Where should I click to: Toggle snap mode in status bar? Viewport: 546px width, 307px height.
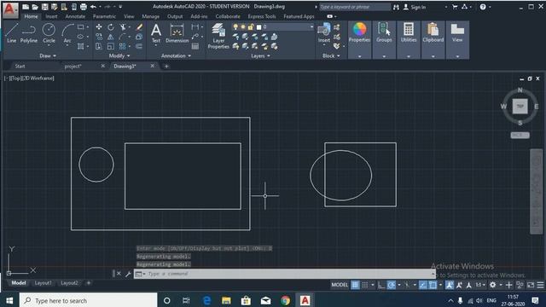pyautogui.click(x=365, y=285)
